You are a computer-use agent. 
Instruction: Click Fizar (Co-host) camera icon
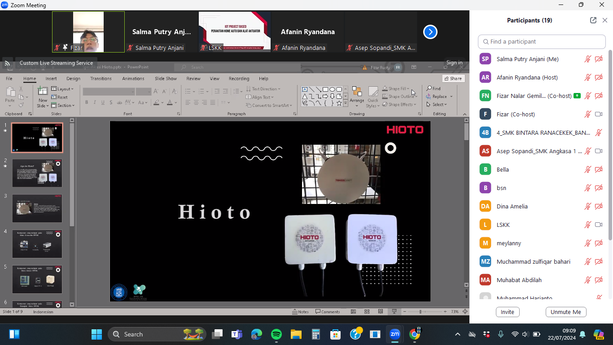[x=599, y=114]
